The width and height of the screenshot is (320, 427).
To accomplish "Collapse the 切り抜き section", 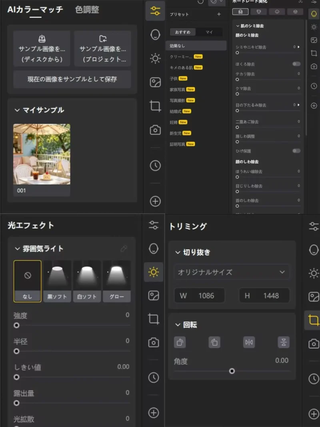I will pyautogui.click(x=178, y=253).
